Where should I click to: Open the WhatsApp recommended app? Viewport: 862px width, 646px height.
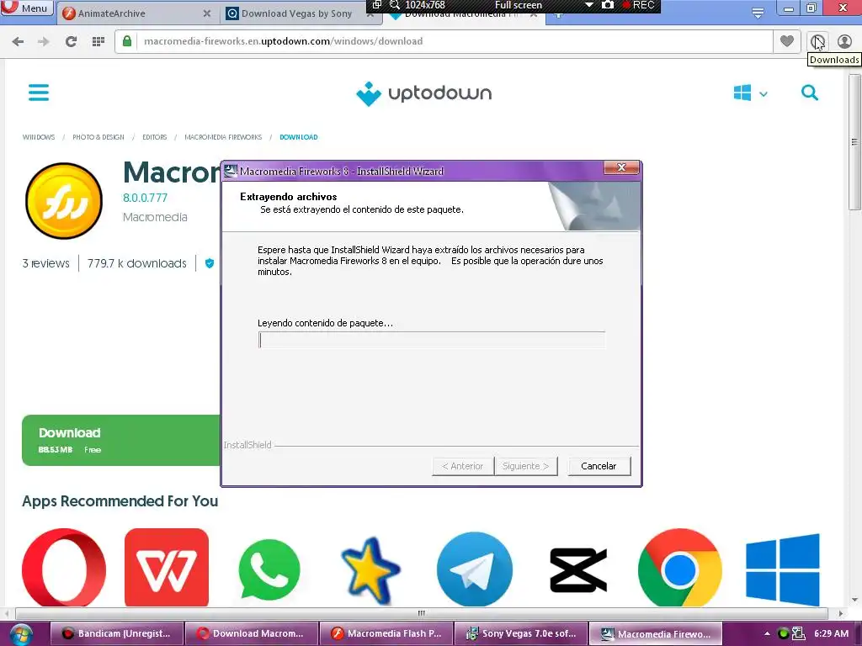(269, 569)
